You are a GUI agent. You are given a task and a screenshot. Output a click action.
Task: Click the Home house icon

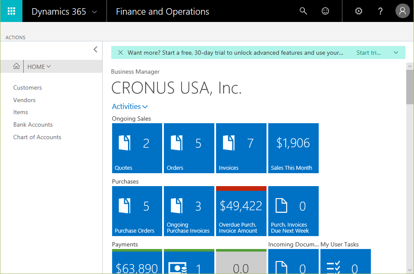point(16,66)
